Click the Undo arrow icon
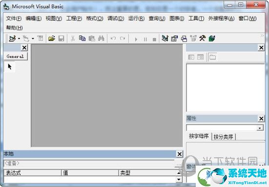Image resolution: width=269 pixels, height=187 pixels. coord(113,38)
